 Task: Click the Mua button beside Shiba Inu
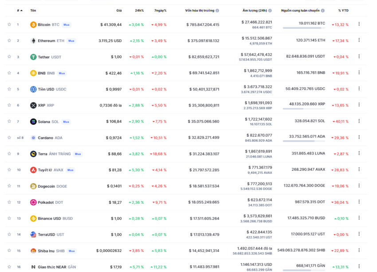coord(72,251)
